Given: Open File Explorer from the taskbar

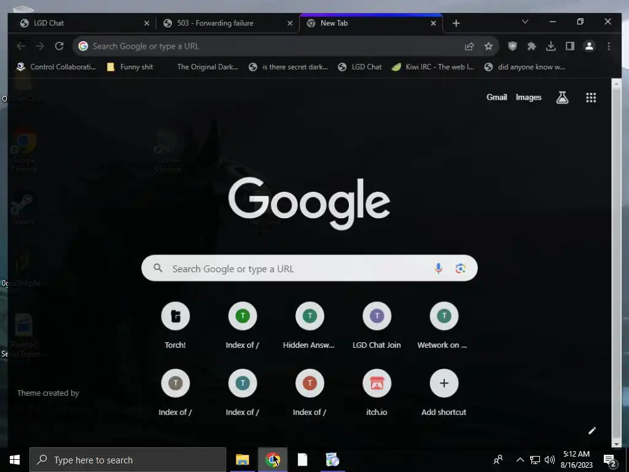Looking at the screenshot, I should 242,460.
